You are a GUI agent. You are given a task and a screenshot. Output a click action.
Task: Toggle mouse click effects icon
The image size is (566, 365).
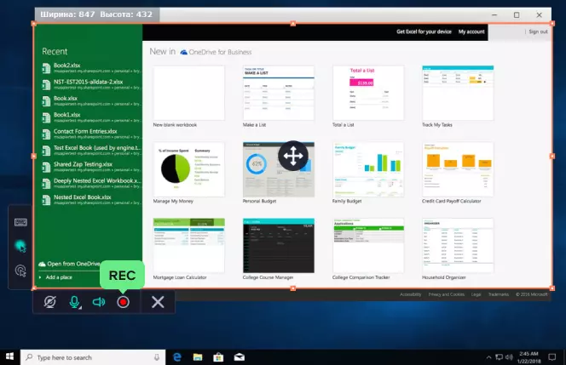(x=20, y=271)
